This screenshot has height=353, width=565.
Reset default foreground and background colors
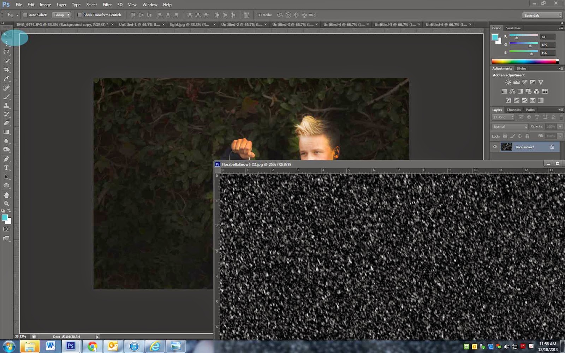pos(3,211)
